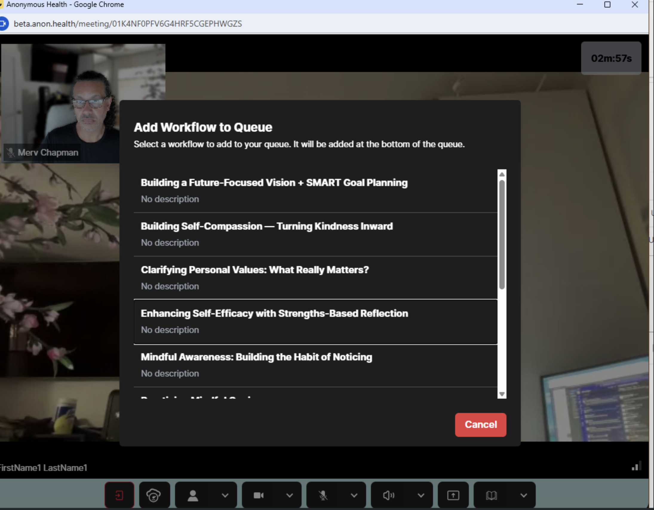Screen dimensions: 654x510
Task: Unmute the microphone button
Action: (x=323, y=495)
